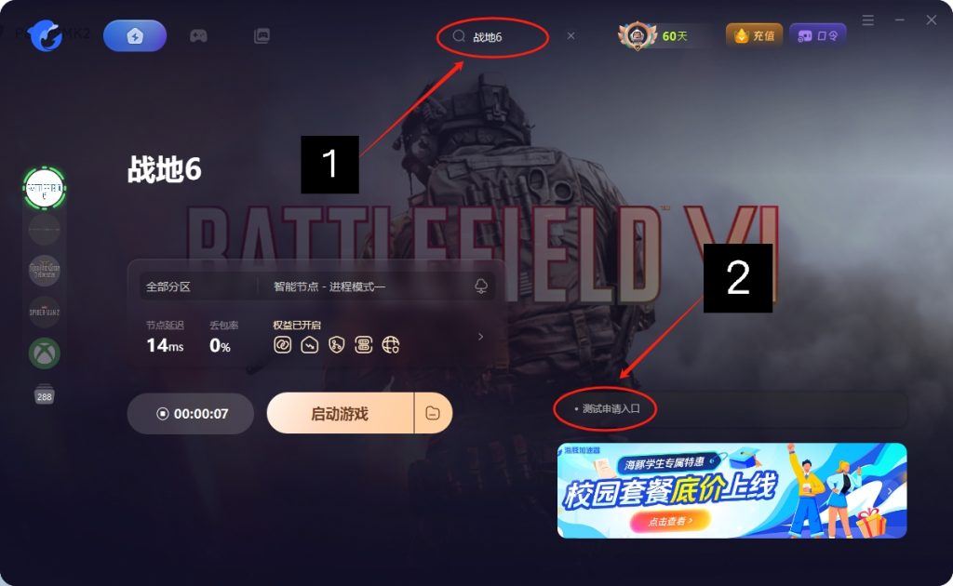953x586 pixels.
Task: Click the shield benefit icon under 权益已开启
Action: [x=337, y=345]
